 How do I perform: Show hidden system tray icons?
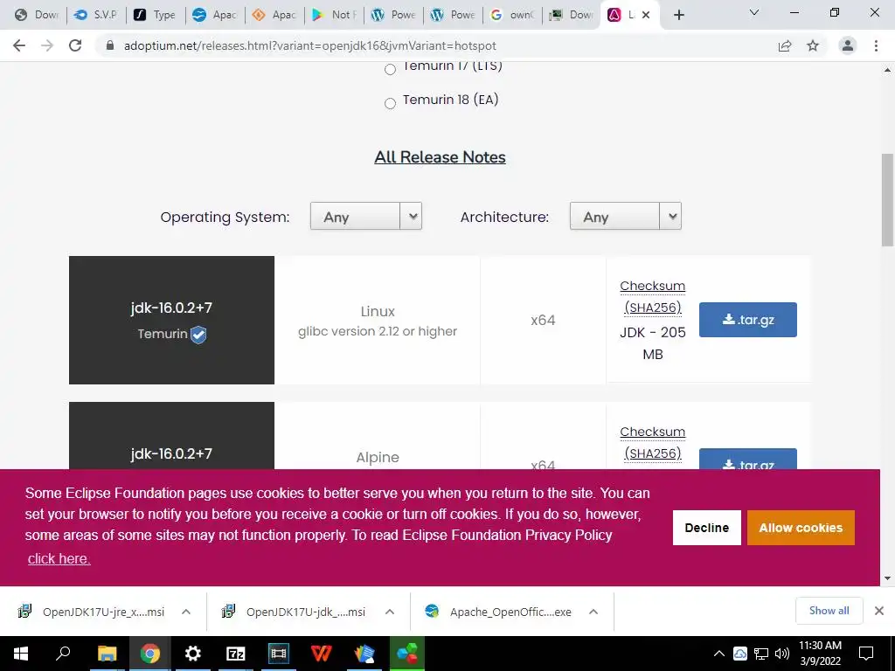click(719, 654)
